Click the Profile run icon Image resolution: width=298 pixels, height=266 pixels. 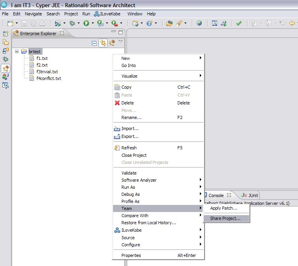pyautogui.click(x=100, y=23)
